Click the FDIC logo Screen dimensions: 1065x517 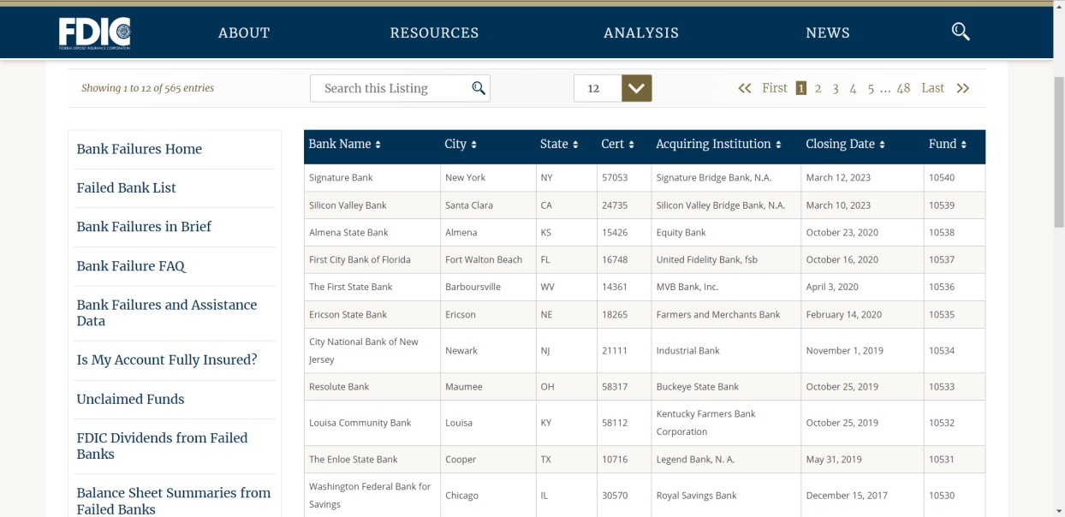click(95, 33)
